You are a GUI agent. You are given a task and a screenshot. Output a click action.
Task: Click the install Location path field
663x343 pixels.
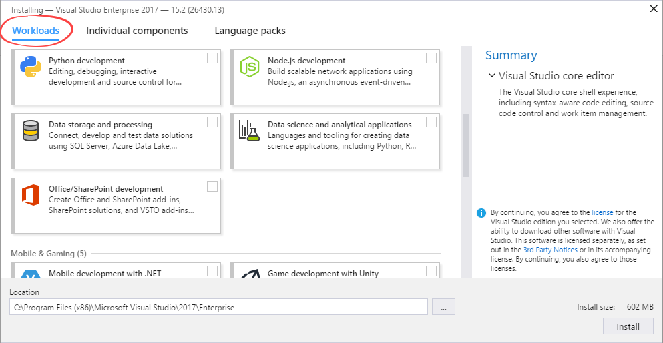coord(218,307)
